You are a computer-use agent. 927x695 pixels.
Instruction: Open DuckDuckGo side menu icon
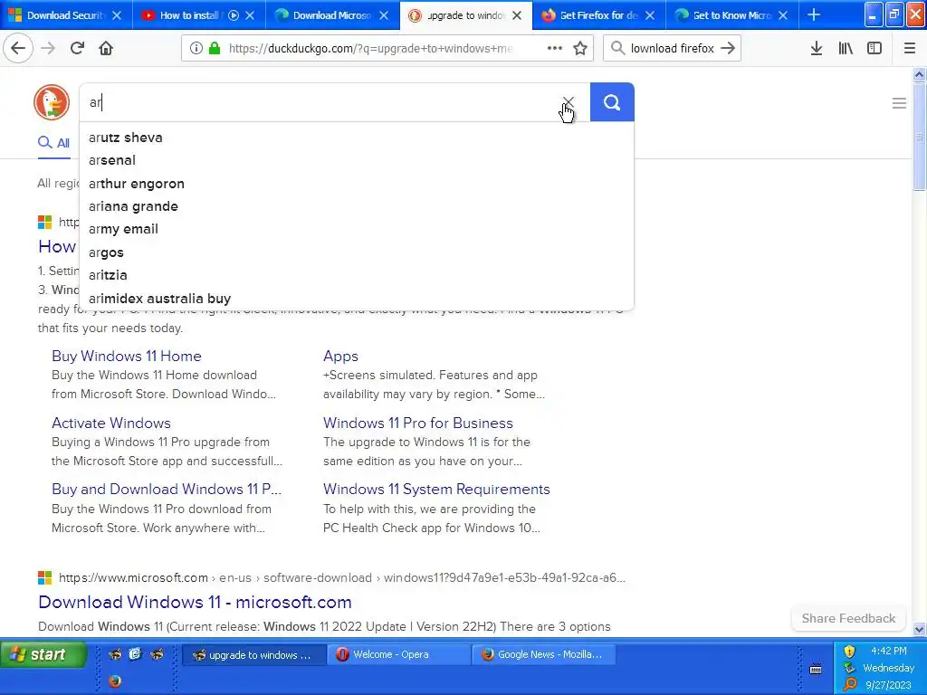click(899, 103)
